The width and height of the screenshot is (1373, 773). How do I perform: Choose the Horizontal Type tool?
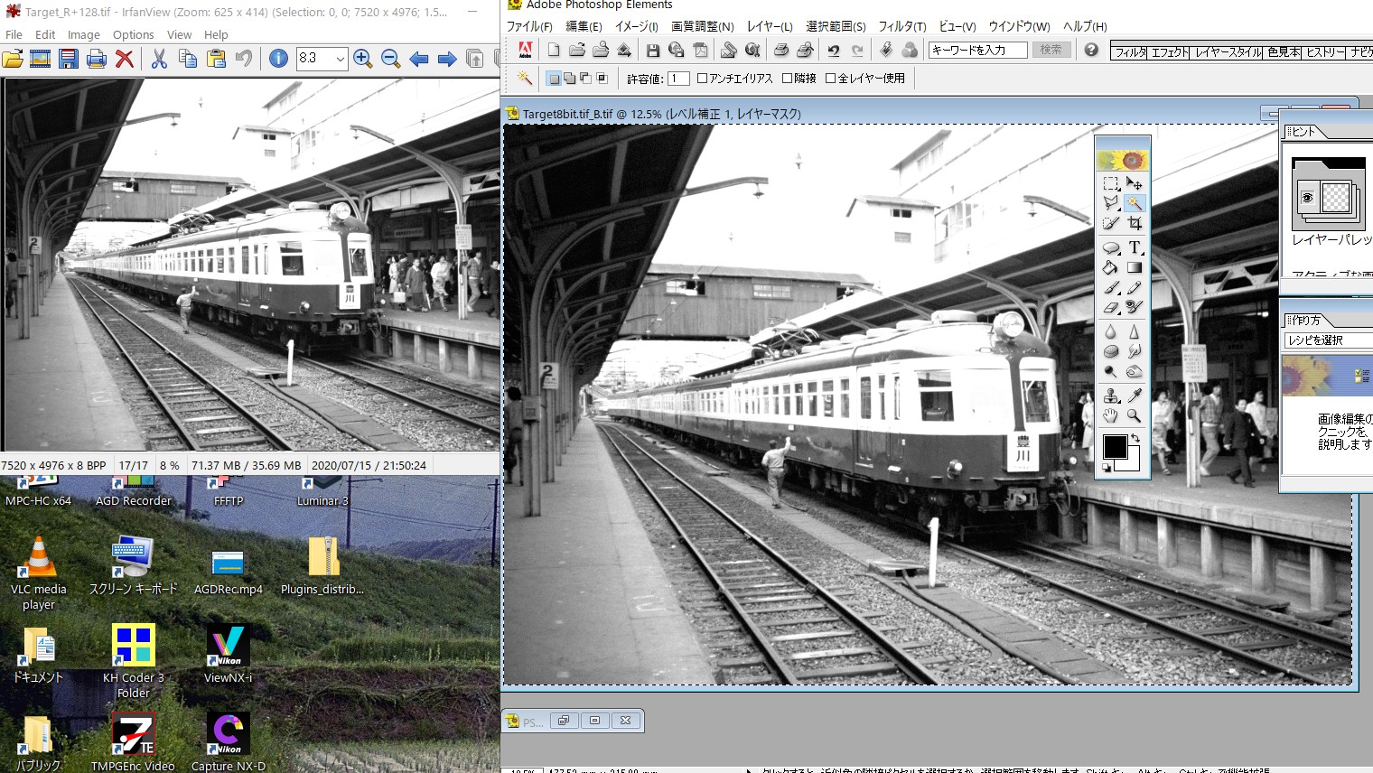click(1135, 247)
